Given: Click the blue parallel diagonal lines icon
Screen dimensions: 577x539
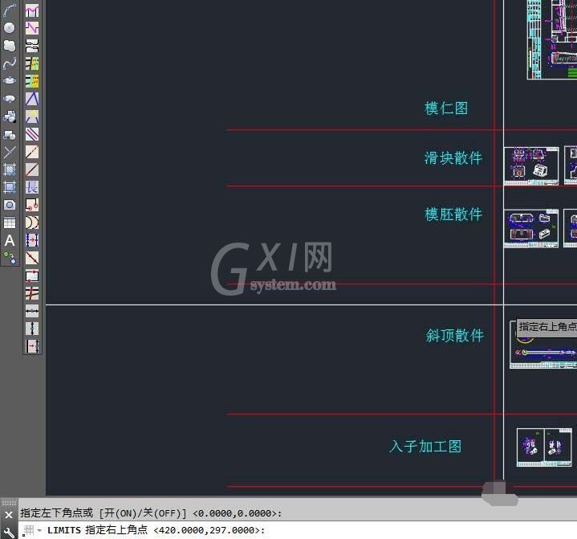Looking at the screenshot, I should [32, 134].
